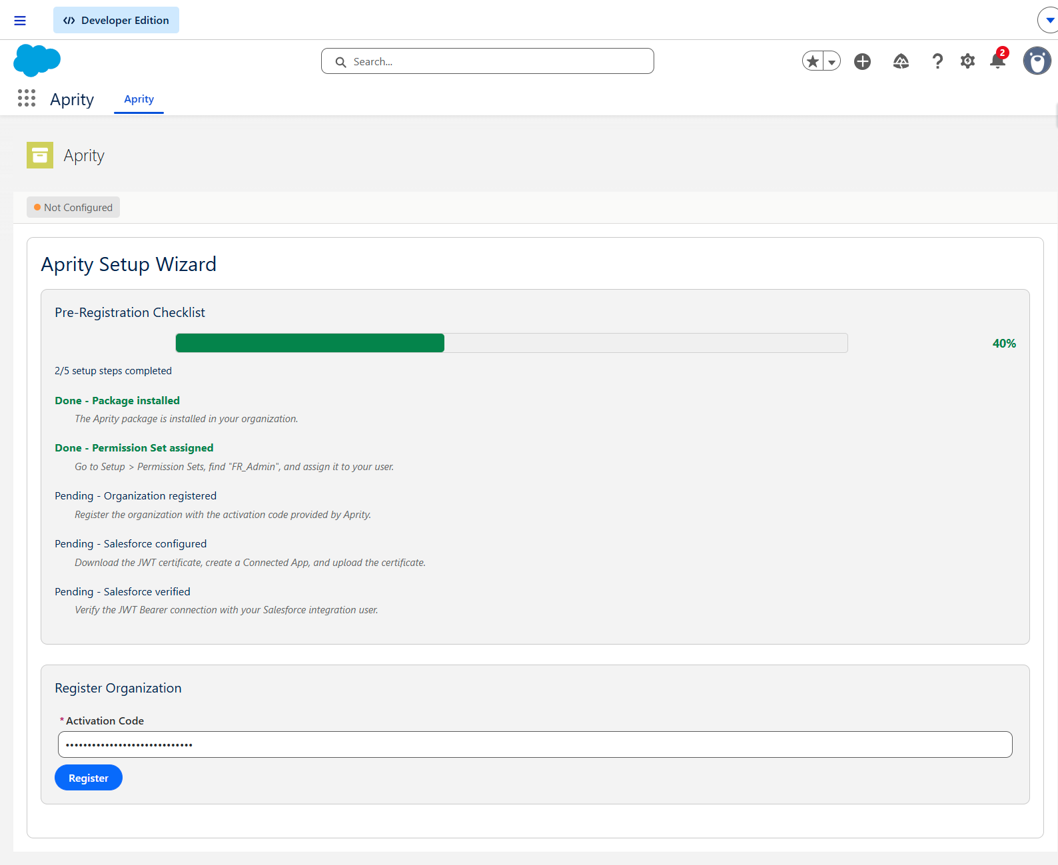
Task: Click the Favorites star icon
Action: coord(813,61)
